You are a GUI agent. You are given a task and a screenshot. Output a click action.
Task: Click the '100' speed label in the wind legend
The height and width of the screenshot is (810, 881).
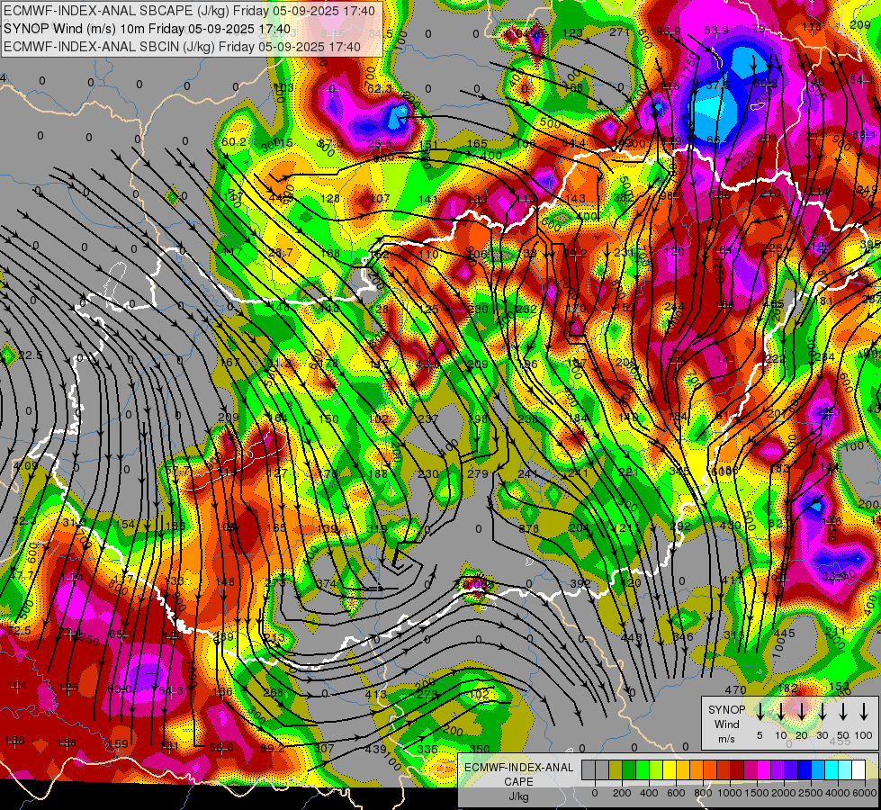864,735
